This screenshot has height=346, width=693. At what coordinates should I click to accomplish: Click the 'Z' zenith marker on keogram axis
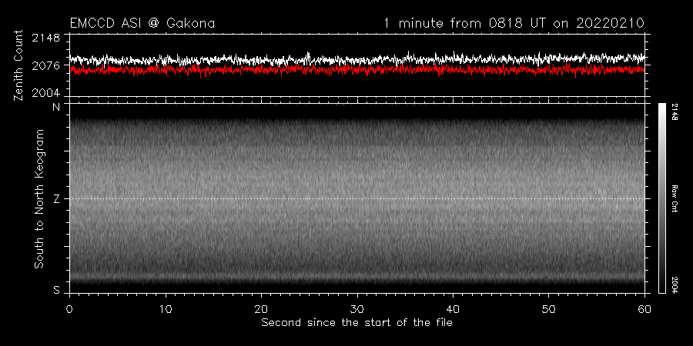[55, 199]
